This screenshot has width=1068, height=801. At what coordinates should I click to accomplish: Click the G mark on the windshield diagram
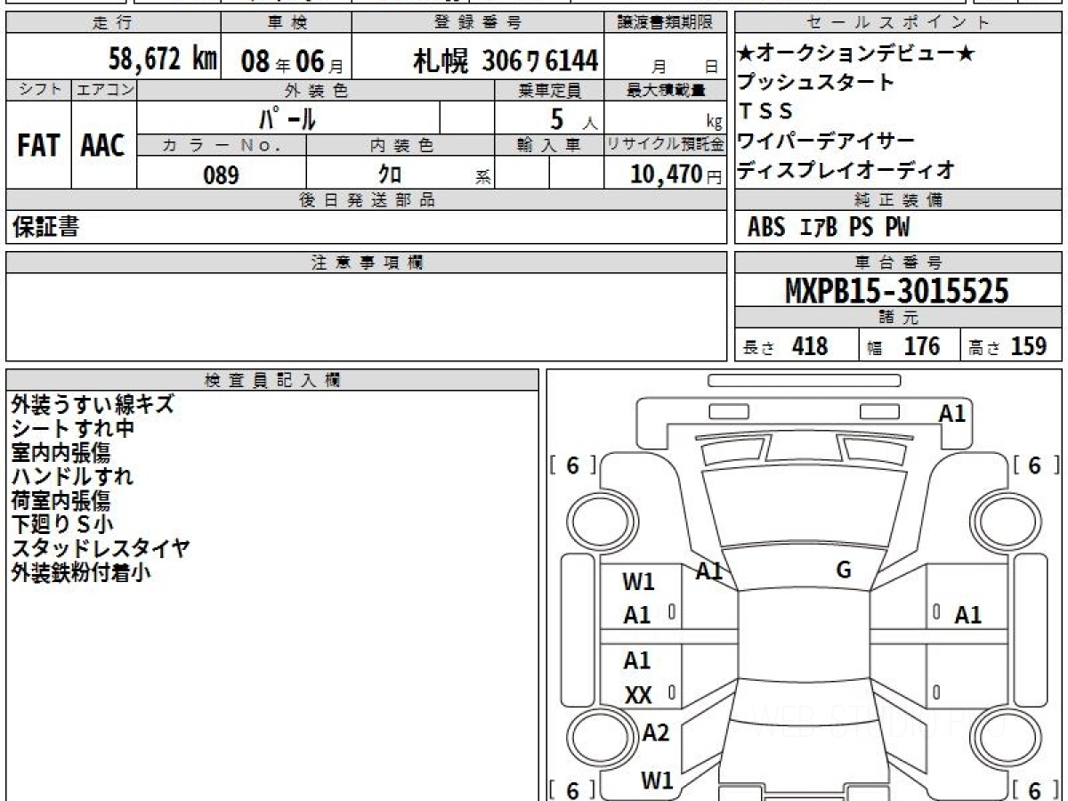[843, 570]
